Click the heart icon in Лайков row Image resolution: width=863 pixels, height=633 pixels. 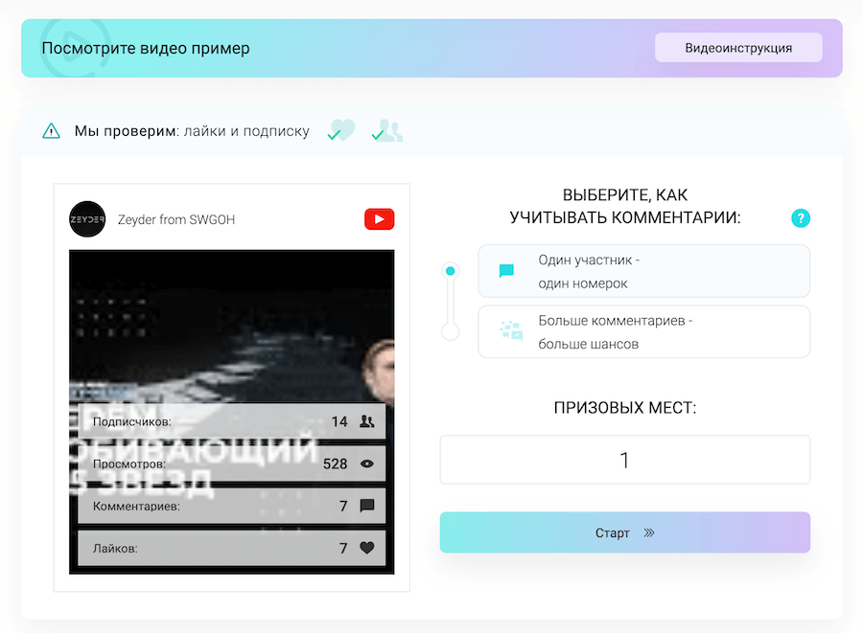pyautogui.click(x=367, y=548)
